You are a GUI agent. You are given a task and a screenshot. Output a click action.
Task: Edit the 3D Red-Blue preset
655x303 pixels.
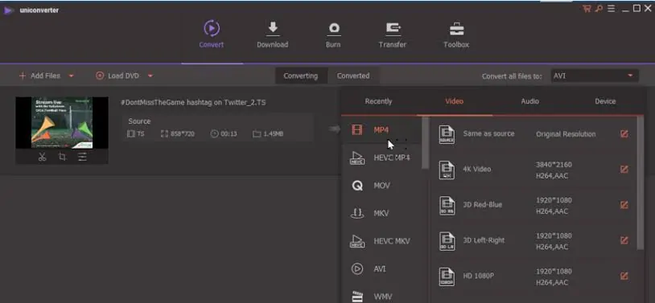pyautogui.click(x=624, y=205)
